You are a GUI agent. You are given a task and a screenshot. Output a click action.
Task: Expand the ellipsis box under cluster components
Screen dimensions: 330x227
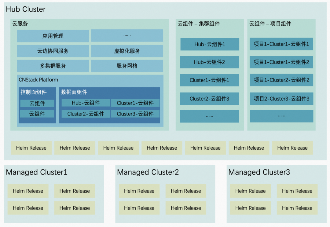tap(210, 116)
